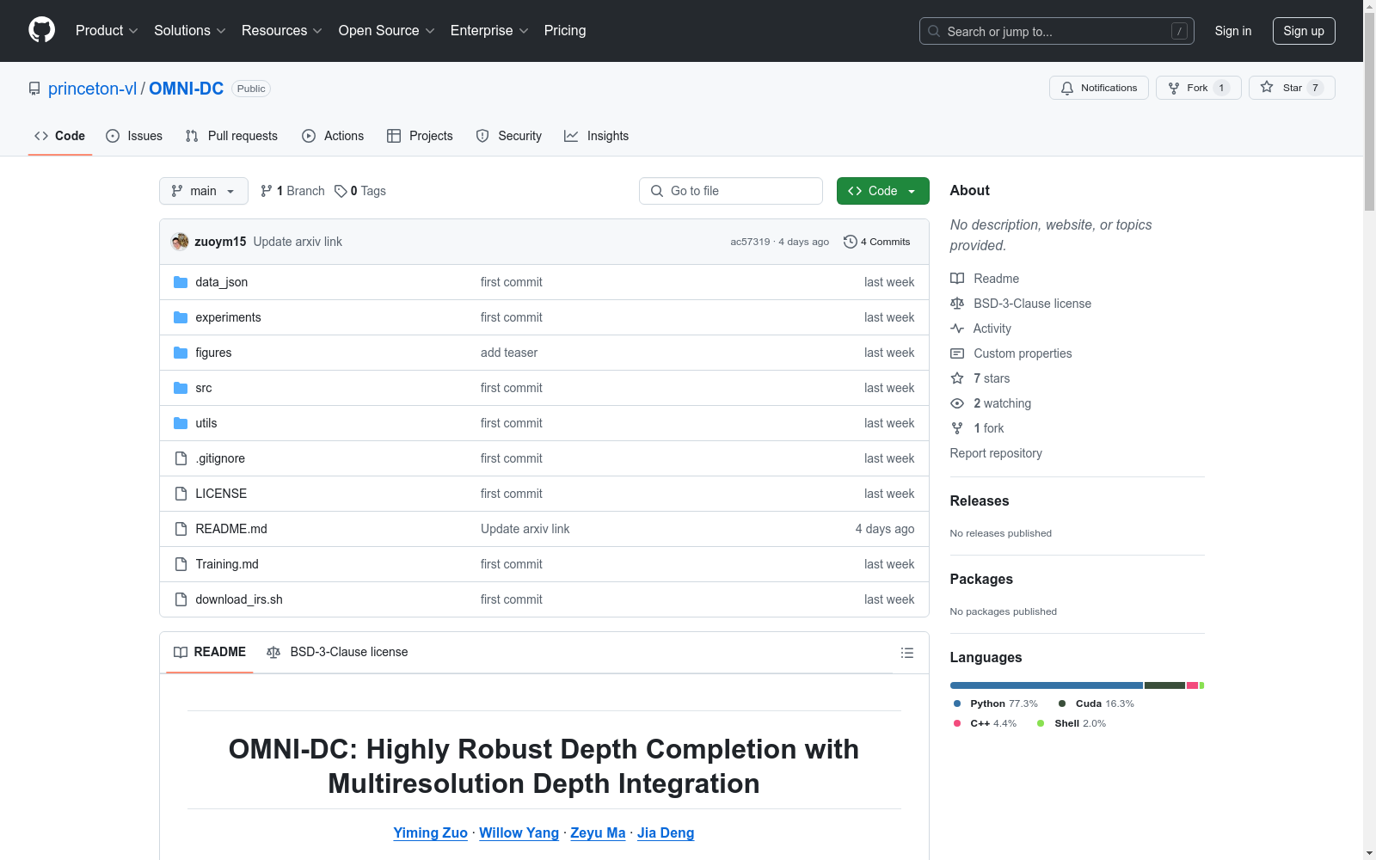Switch to the Issues tab
The height and width of the screenshot is (860, 1376).
134,136
